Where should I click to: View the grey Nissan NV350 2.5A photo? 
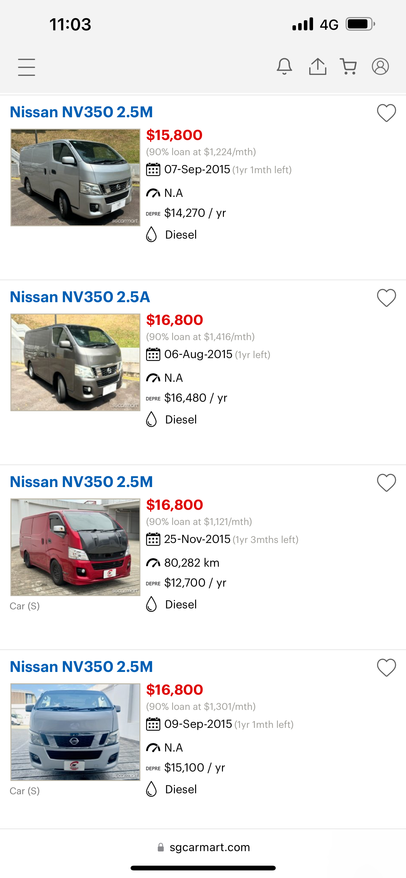tap(75, 362)
